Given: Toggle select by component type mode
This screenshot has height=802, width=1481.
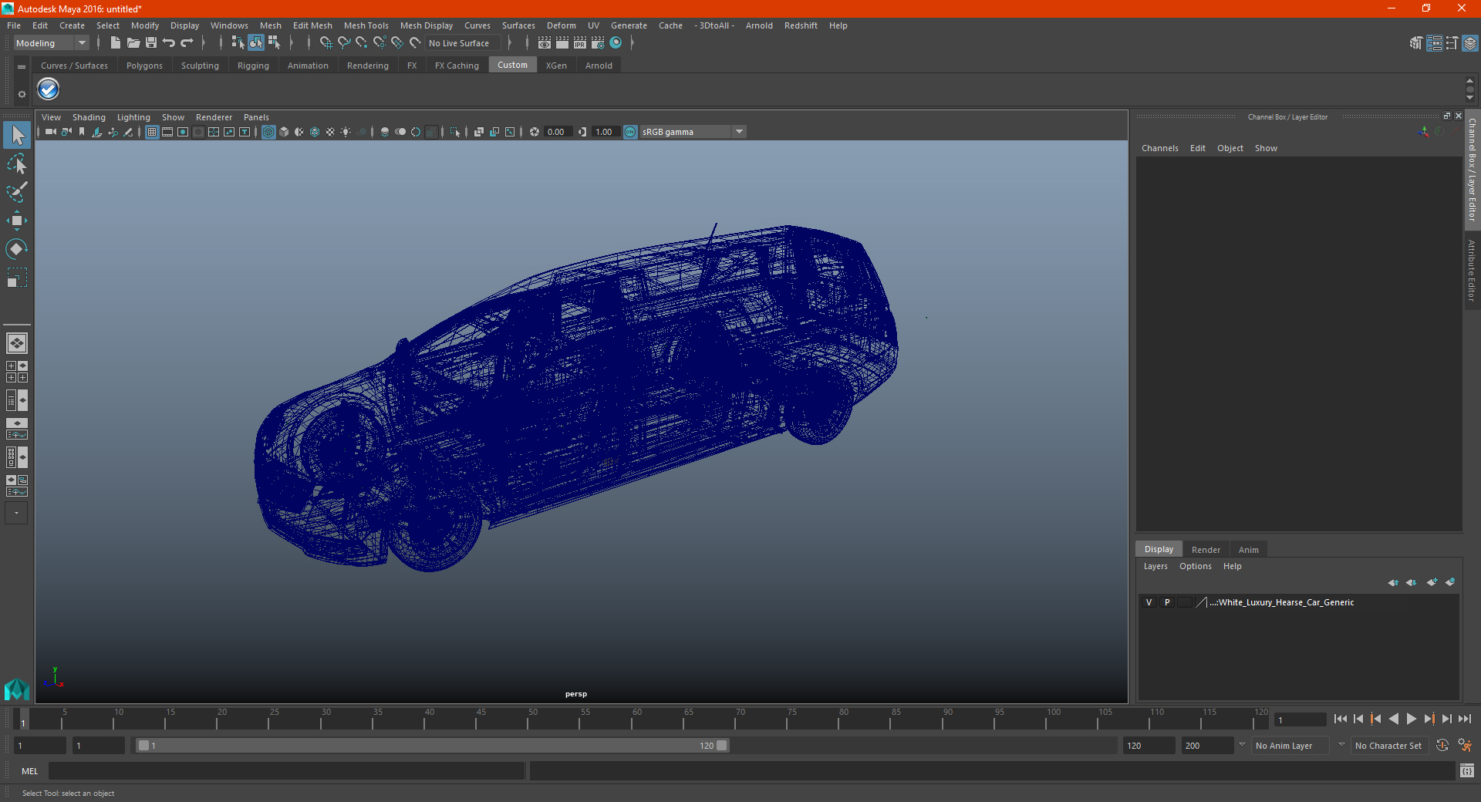Looking at the screenshot, I should pos(274,43).
